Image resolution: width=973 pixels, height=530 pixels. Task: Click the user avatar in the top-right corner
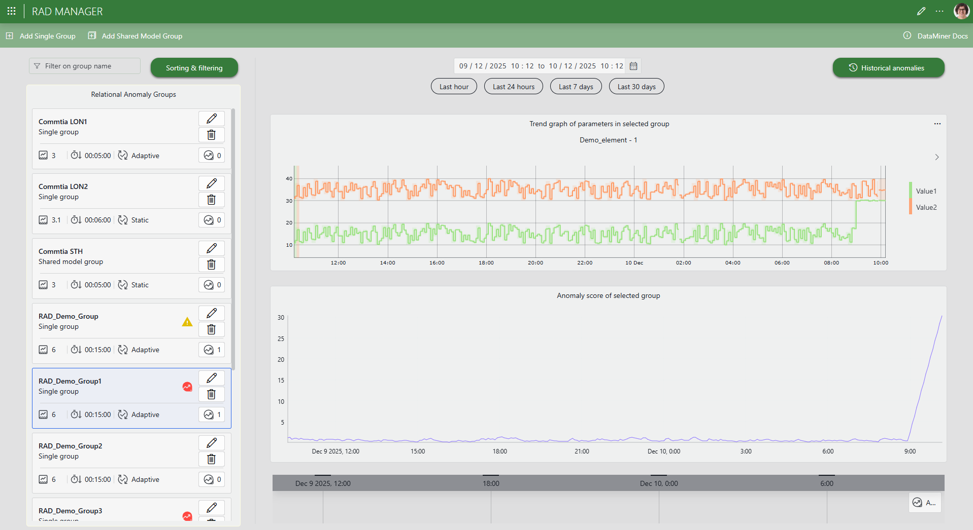tap(962, 11)
